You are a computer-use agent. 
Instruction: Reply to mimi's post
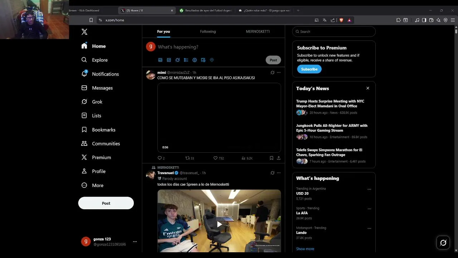tap(161, 158)
